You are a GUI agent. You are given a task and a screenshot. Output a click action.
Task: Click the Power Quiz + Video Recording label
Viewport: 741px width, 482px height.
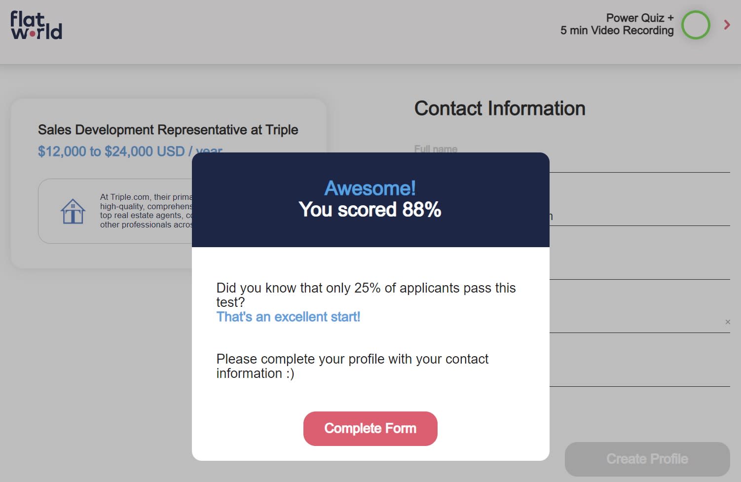pyautogui.click(x=617, y=24)
